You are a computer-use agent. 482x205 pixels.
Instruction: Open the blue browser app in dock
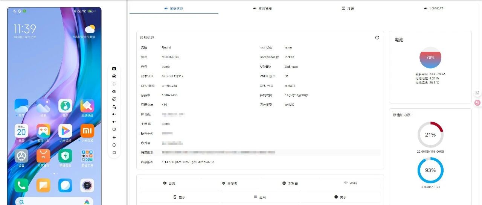pyautogui.click(x=65, y=185)
